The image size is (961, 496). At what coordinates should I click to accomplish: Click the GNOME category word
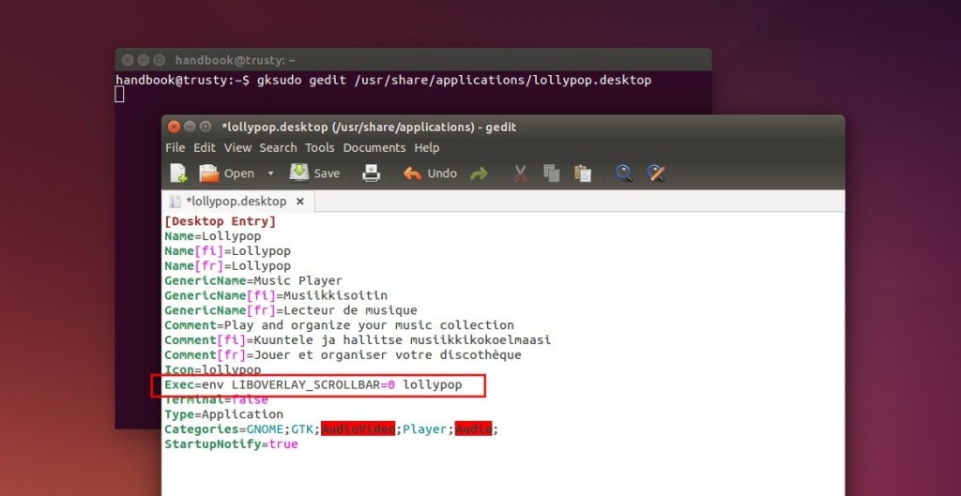pyautogui.click(x=265, y=429)
